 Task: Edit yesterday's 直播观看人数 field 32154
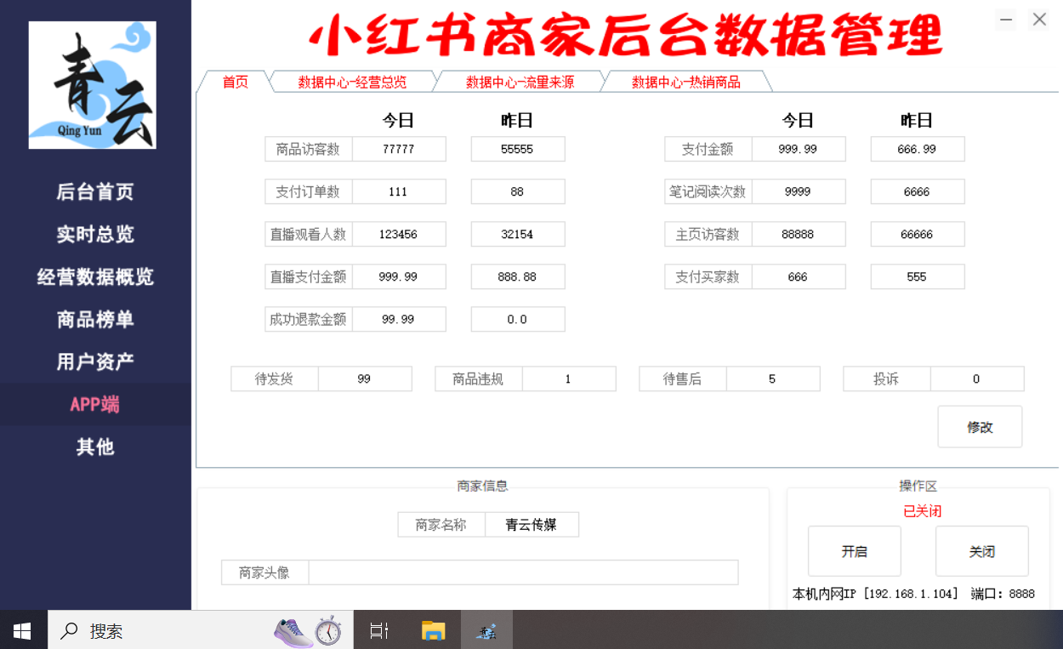pyautogui.click(x=518, y=234)
